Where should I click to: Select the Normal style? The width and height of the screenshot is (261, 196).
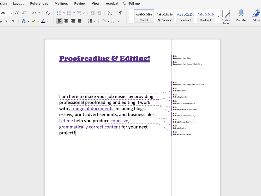coord(144,16)
